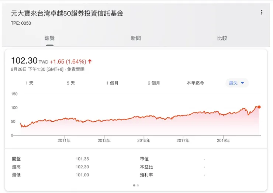Screen dimensions: 273x193
Task: Click the 2015年 axis label
Action: (144, 140)
